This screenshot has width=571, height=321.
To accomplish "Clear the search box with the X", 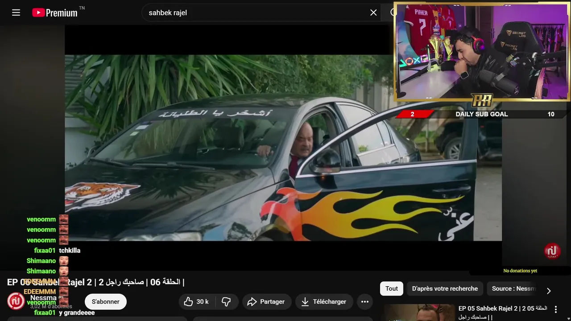I will (373, 12).
